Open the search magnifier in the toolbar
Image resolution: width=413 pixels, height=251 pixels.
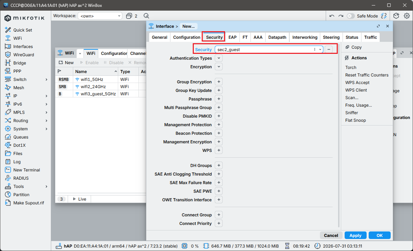tap(146, 16)
